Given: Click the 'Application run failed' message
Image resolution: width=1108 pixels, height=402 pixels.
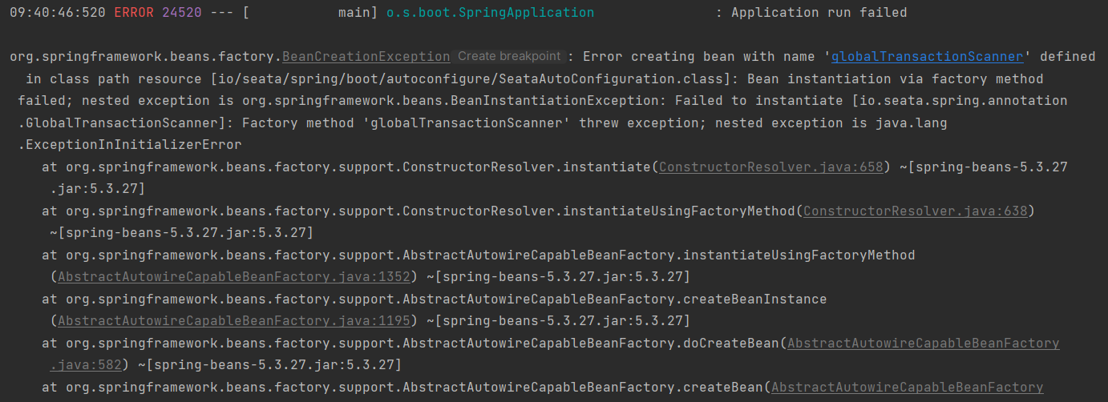Looking at the screenshot, I should (x=819, y=13).
